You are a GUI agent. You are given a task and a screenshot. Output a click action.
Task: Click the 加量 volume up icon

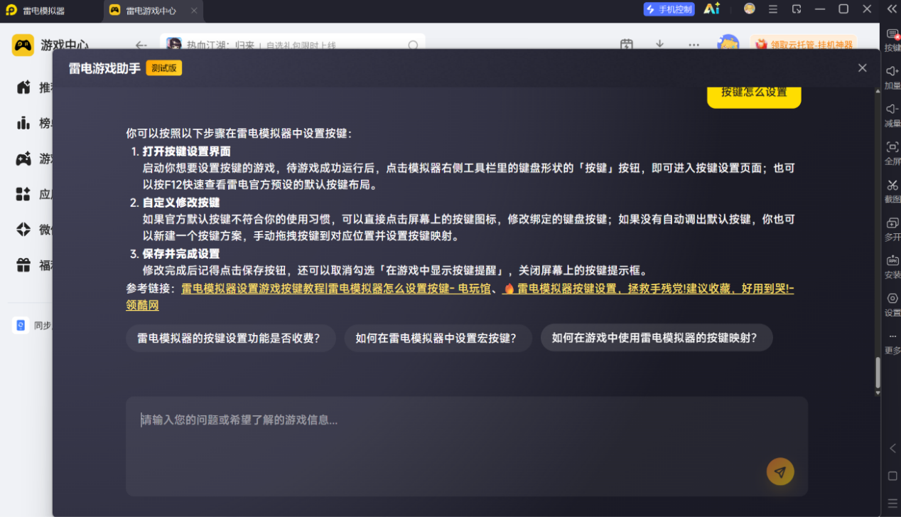click(892, 78)
